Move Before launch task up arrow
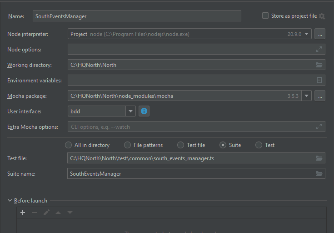This screenshot has height=233, width=334. coord(58,213)
